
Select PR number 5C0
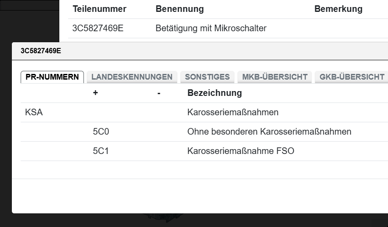pos(101,132)
